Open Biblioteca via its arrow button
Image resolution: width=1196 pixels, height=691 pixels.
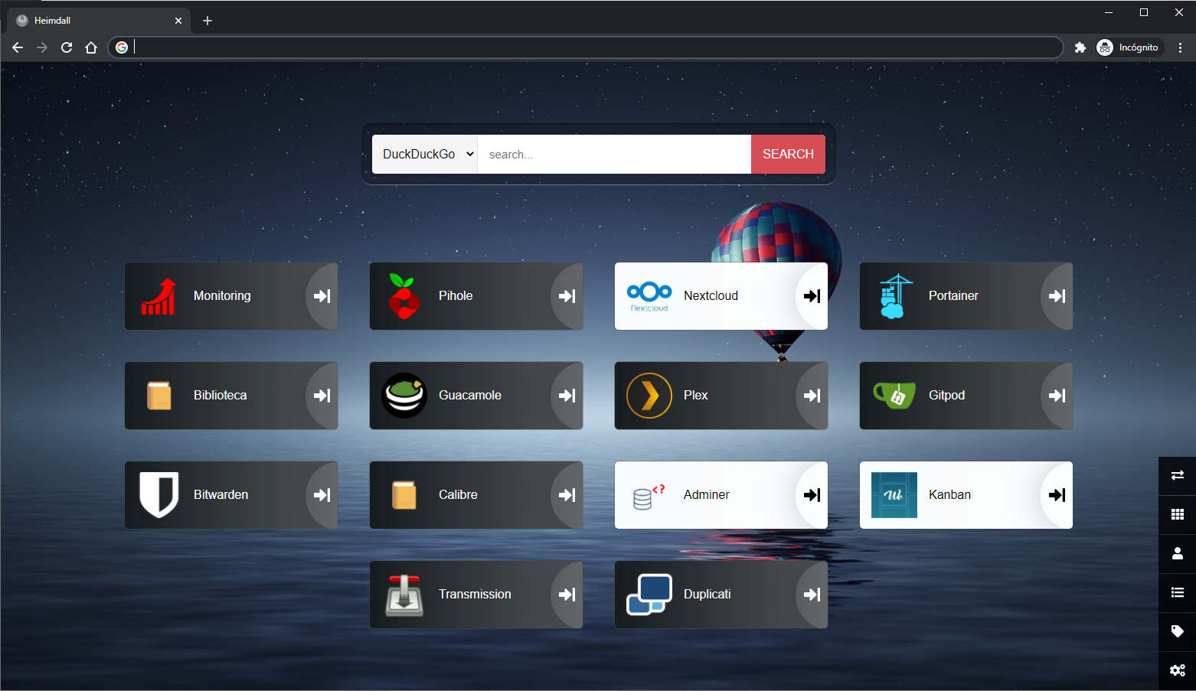pos(322,396)
